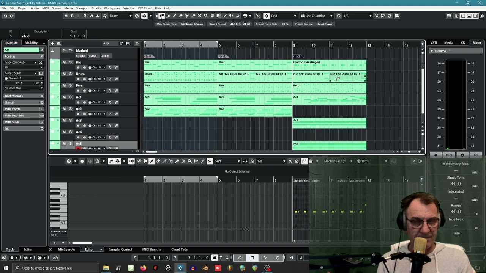
Task: Select the Line tool in main toolbar
Action: 225,16
